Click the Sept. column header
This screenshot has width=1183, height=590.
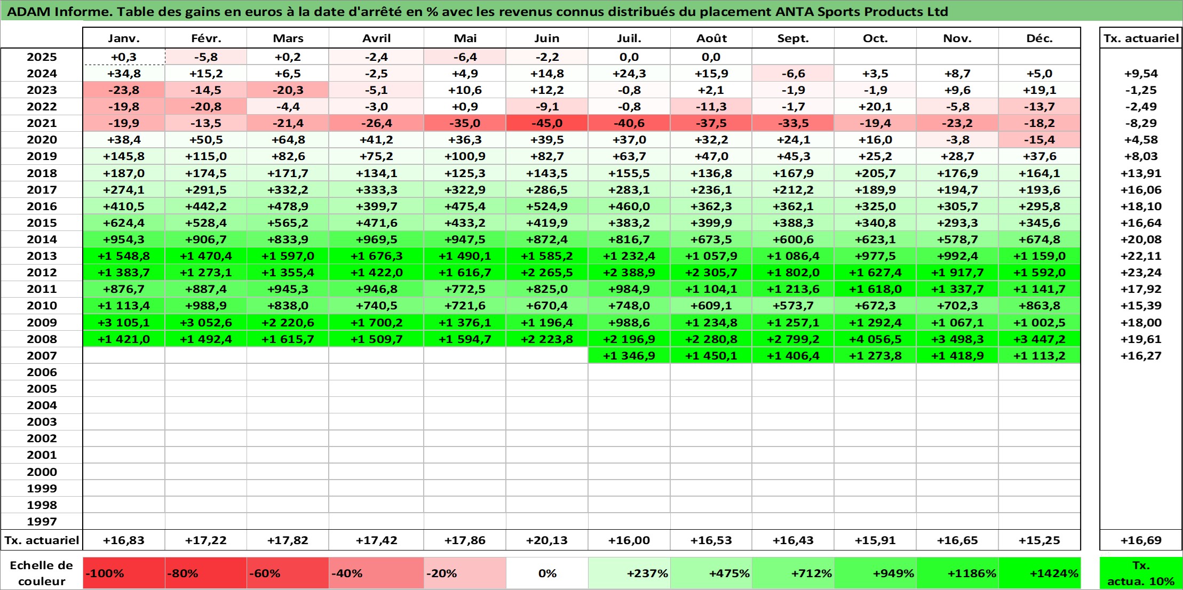793,38
